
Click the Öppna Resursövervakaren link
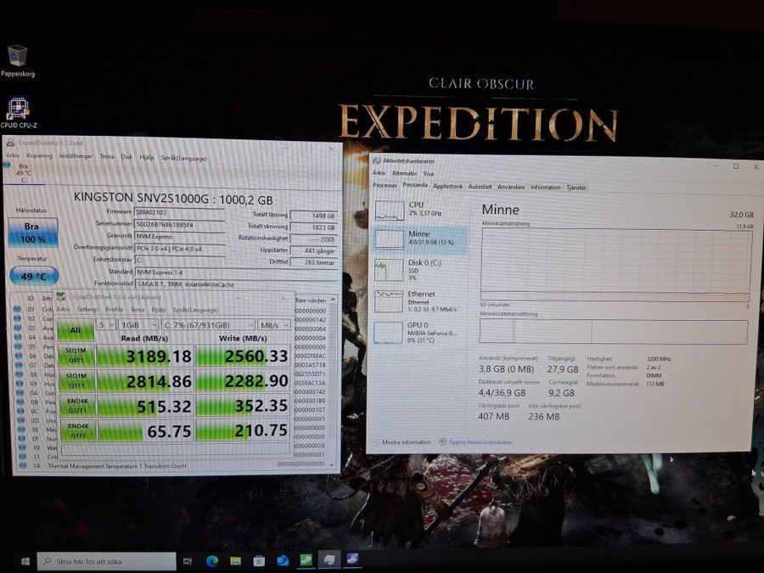[480, 442]
